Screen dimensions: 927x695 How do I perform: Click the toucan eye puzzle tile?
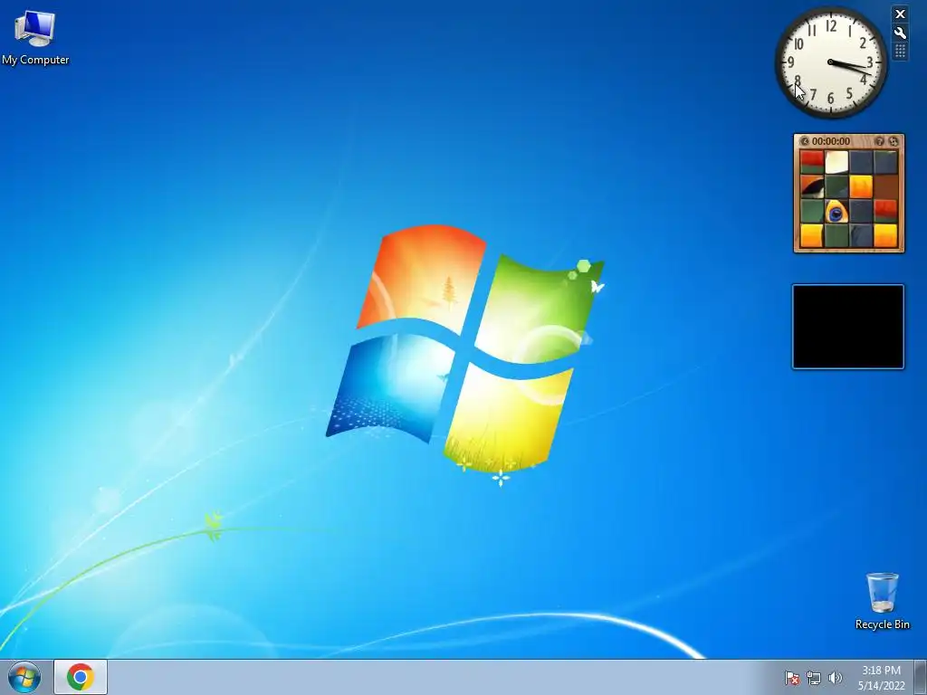tap(836, 211)
